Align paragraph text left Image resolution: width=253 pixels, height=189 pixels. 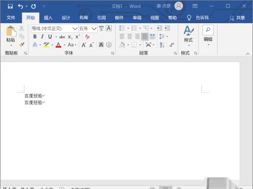[122, 36]
